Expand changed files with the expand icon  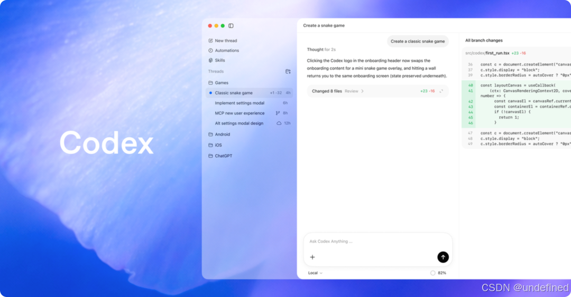(x=441, y=91)
